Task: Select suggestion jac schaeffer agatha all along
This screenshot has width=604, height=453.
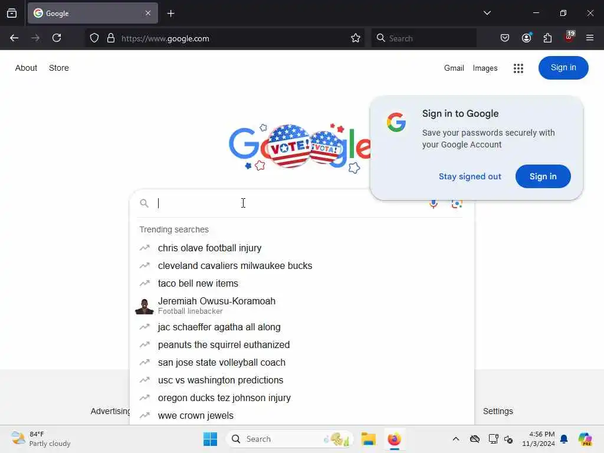Action: click(302, 327)
